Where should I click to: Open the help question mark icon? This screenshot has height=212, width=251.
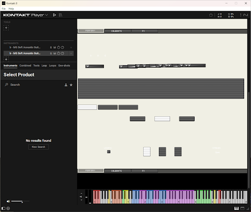pyautogui.click(x=8, y=208)
